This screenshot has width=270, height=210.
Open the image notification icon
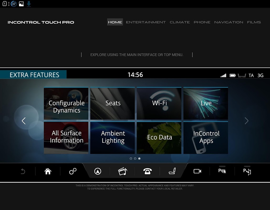click(21, 4)
